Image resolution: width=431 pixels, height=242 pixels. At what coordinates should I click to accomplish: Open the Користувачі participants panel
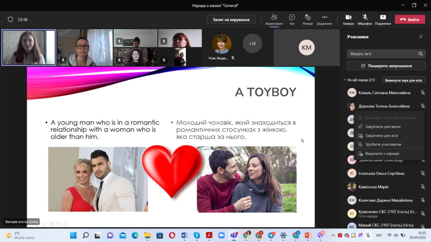274,20
